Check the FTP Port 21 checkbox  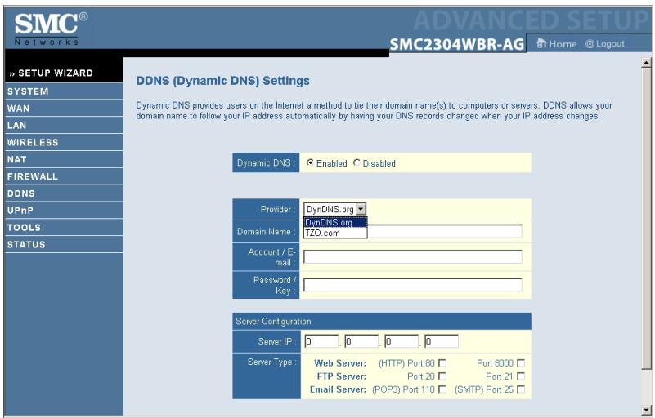pyautogui.click(x=521, y=376)
